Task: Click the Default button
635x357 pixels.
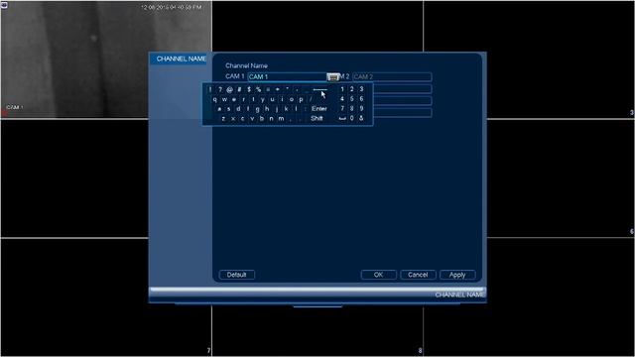Action: [x=237, y=275]
